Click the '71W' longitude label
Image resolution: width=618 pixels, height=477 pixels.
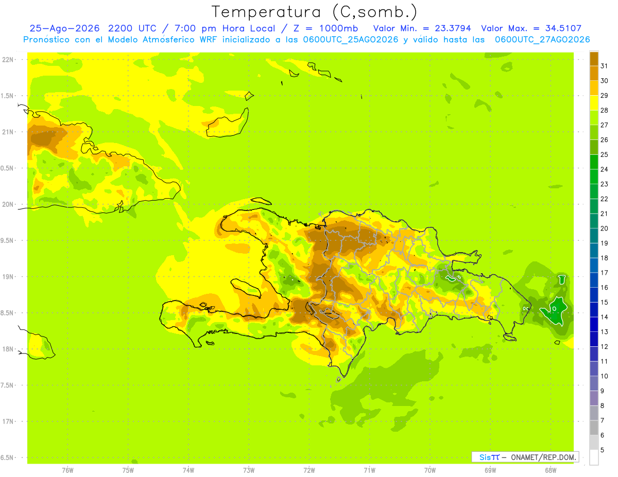click(370, 470)
